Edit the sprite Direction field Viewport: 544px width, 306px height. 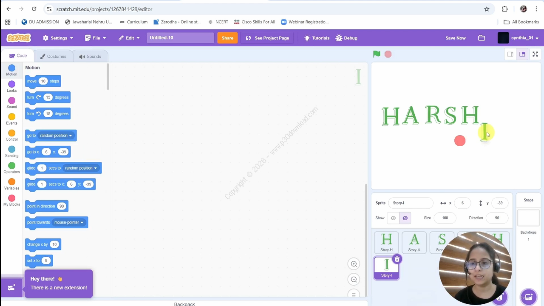(x=497, y=218)
